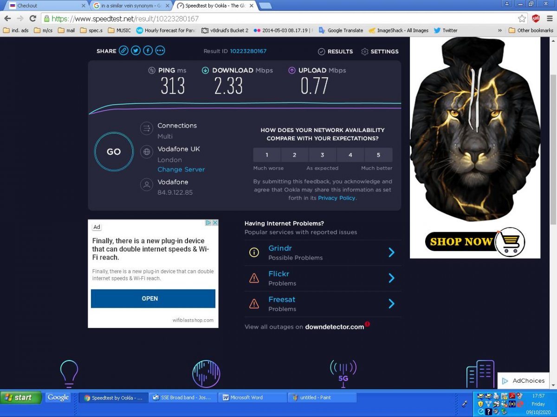557x417 pixels.
Task: Bookmark this page with star icon
Action: click(522, 19)
